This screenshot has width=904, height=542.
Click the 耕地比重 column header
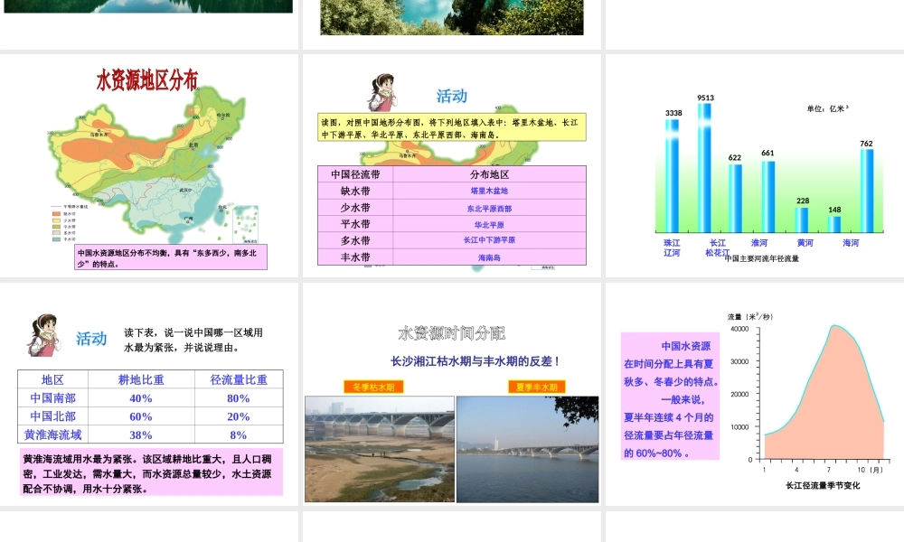(141, 379)
